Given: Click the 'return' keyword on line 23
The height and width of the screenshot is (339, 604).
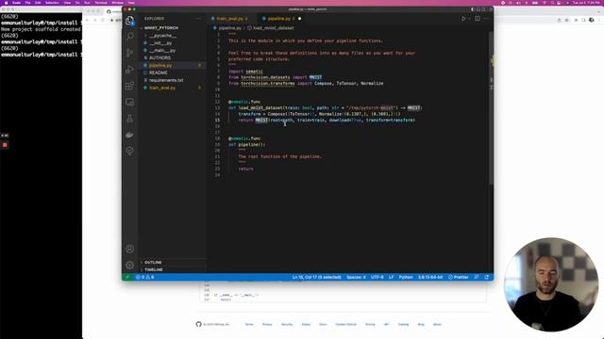Looking at the screenshot, I should (x=245, y=169).
